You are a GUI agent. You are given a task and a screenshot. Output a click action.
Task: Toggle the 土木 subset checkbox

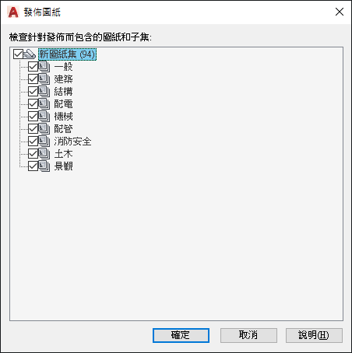point(33,154)
